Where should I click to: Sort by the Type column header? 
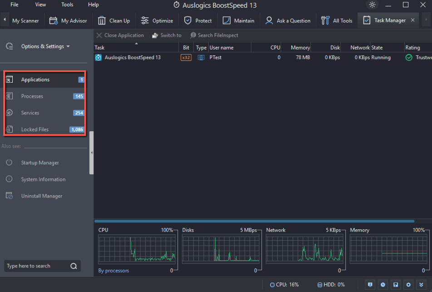(201, 47)
